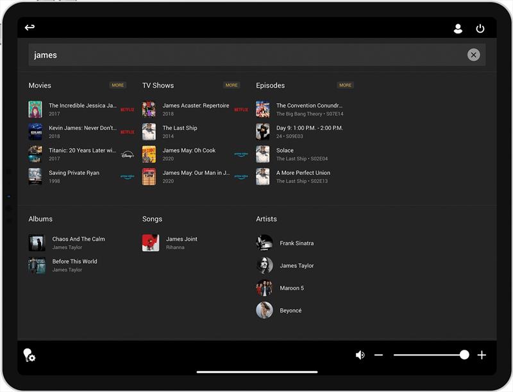Select 'The Last Ship' TV show title

point(180,128)
